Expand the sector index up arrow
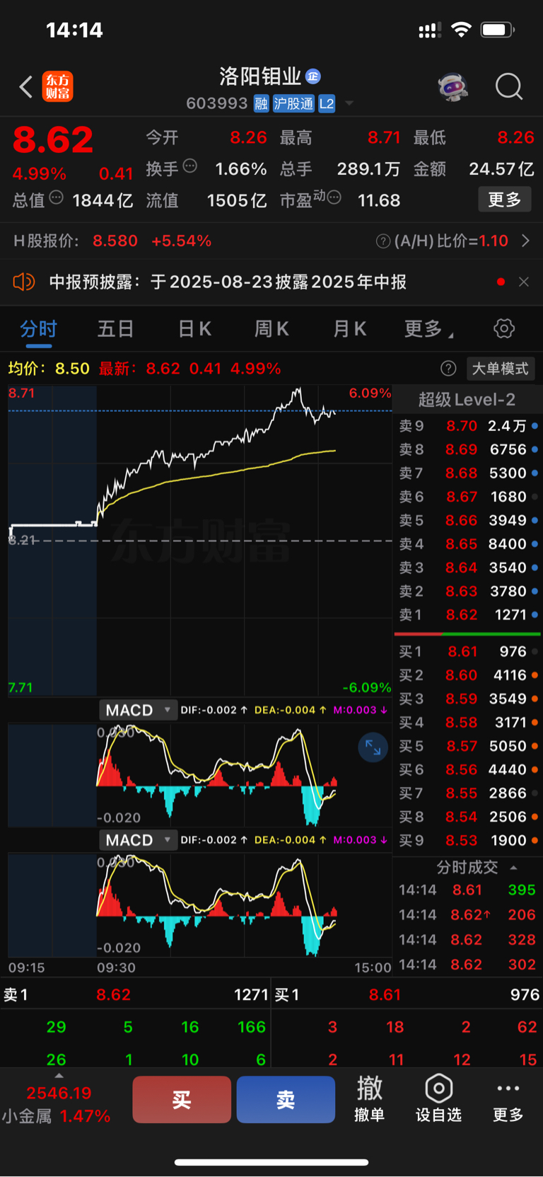The height and width of the screenshot is (1177, 543). pyautogui.click(x=59, y=1075)
